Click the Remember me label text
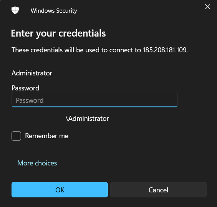 tap(46, 136)
